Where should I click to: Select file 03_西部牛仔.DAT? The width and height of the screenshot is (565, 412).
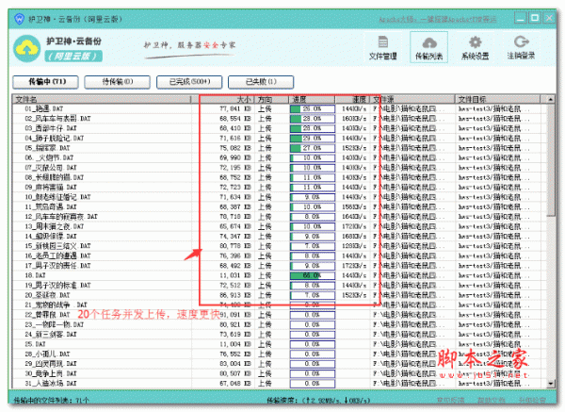pos(51,128)
